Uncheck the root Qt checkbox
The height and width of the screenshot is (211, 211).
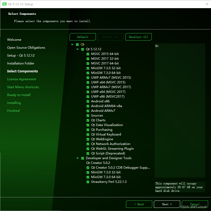click(x=77, y=44)
